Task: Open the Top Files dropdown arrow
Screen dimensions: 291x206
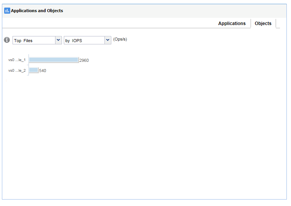Action: pyautogui.click(x=58, y=40)
